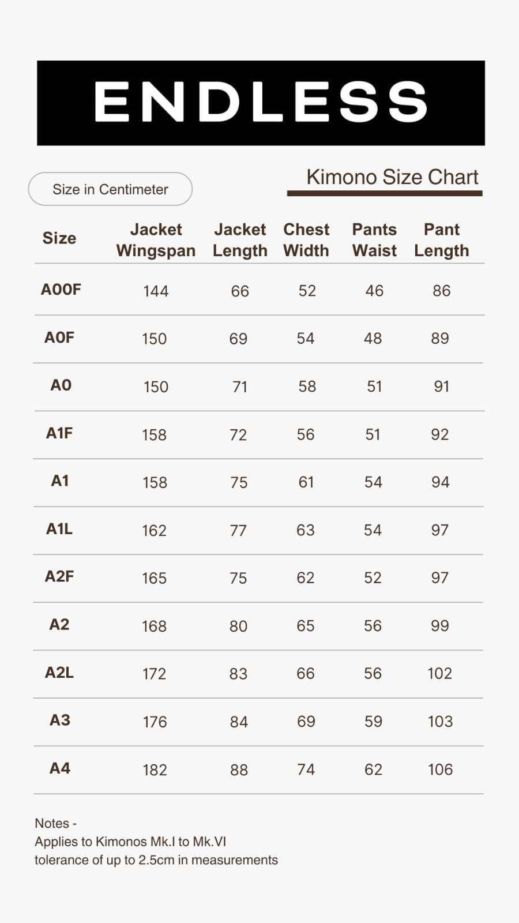The height and width of the screenshot is (923, 519).
Task: Click the A4 size row label
Action: (60, 768)
